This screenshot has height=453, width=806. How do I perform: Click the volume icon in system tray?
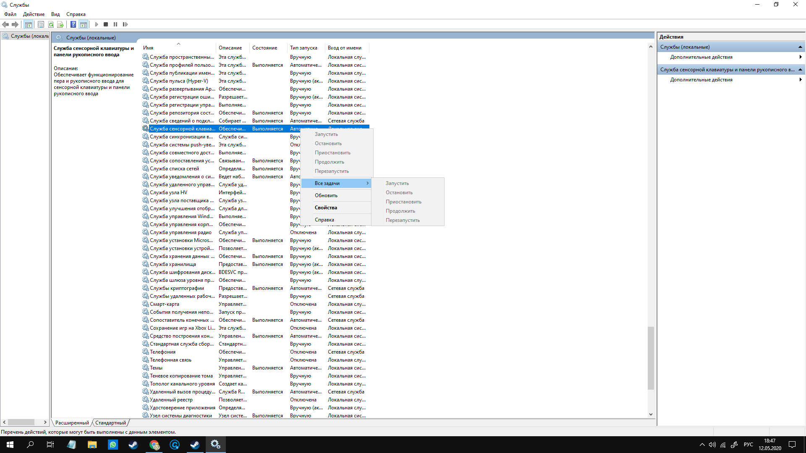coord(712,445)
